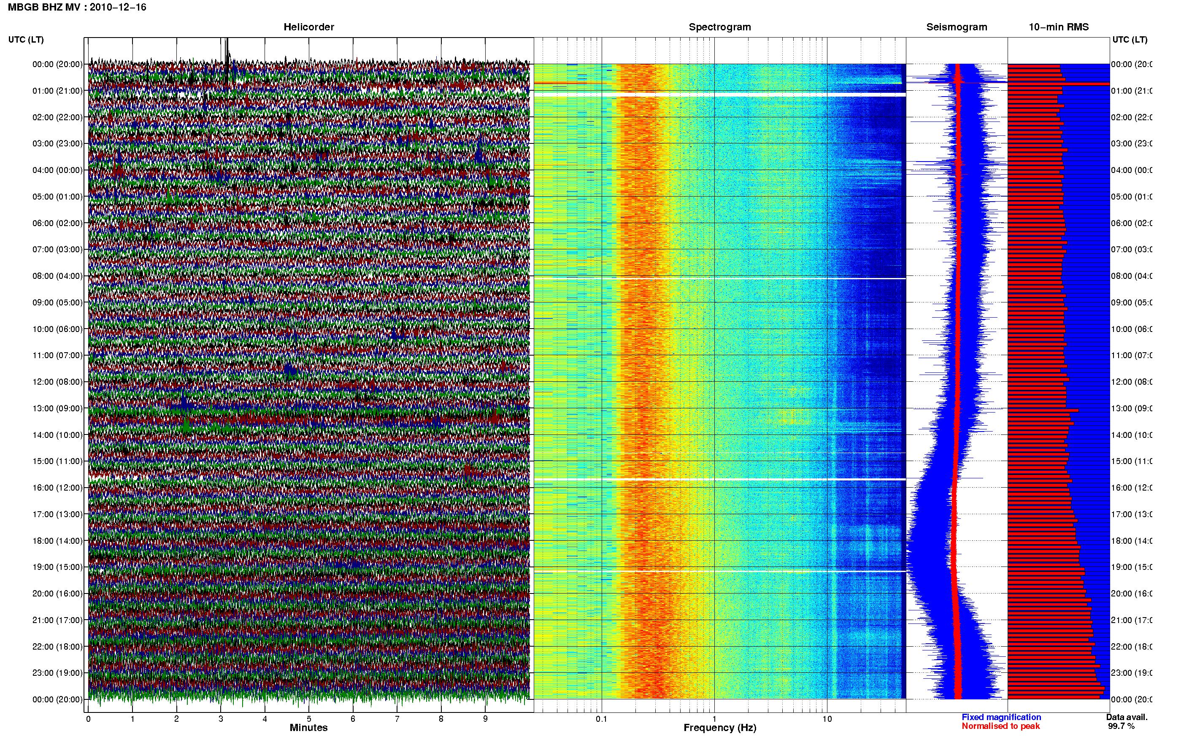Click the helicorder time label '11:00 (07:00)'
This screenshot has height=750, width=1200.
pos(57,355)
